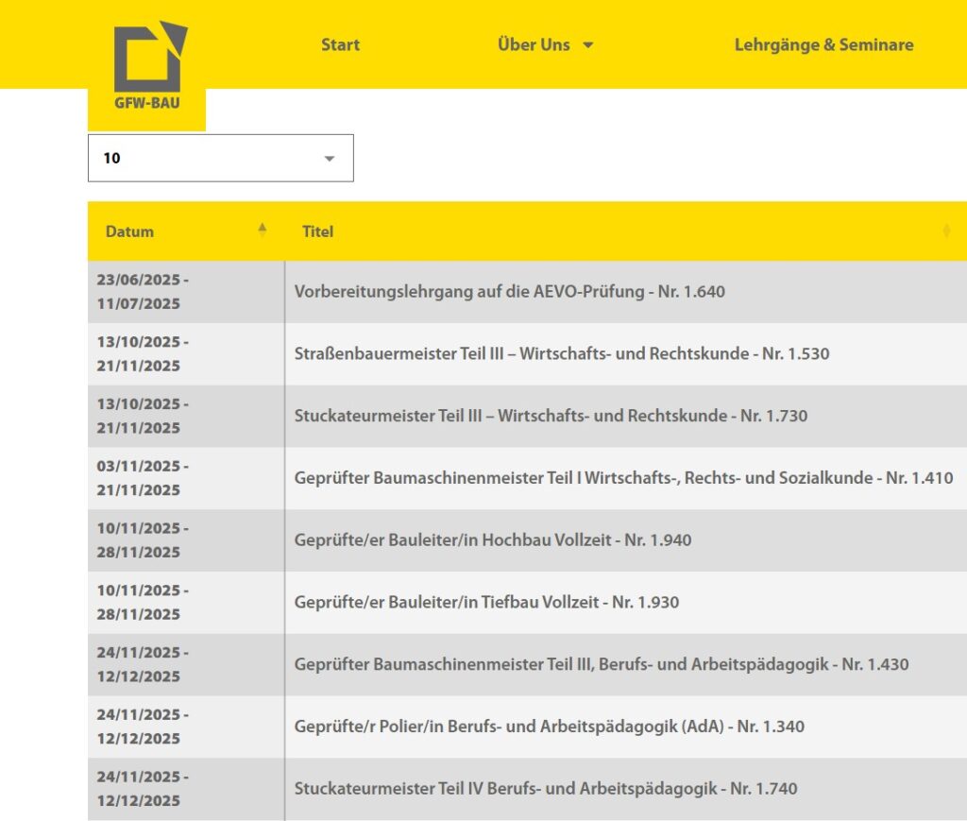Click the Datum sort arrow icon
The height and width of the screenshot is (821, 967).
point(263,230)
